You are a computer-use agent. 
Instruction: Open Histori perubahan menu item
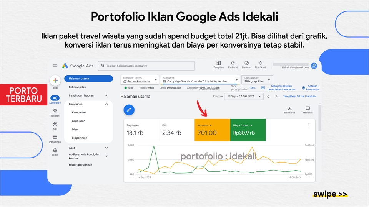[80, 165]
